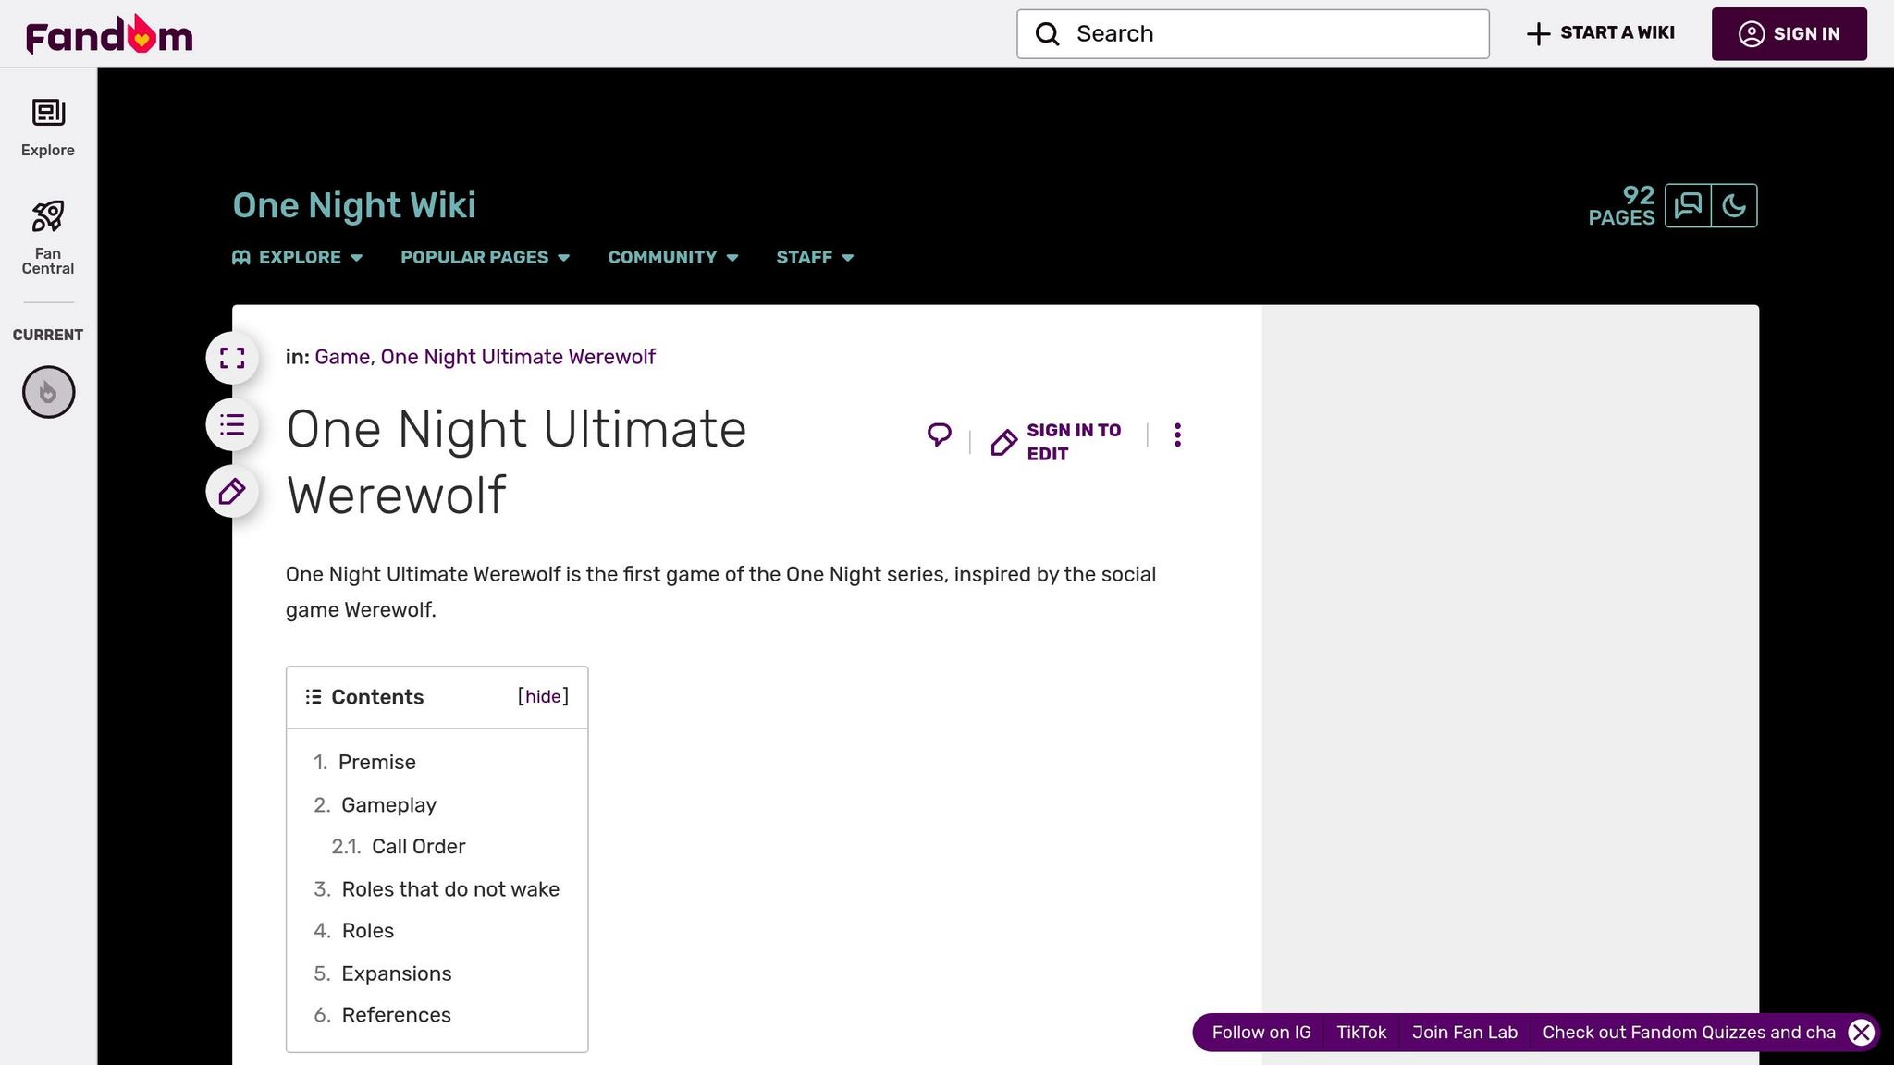Viewport: 1894px width, 1065px height.
Task: Open the table of contents icon
Action: (232, 424)
